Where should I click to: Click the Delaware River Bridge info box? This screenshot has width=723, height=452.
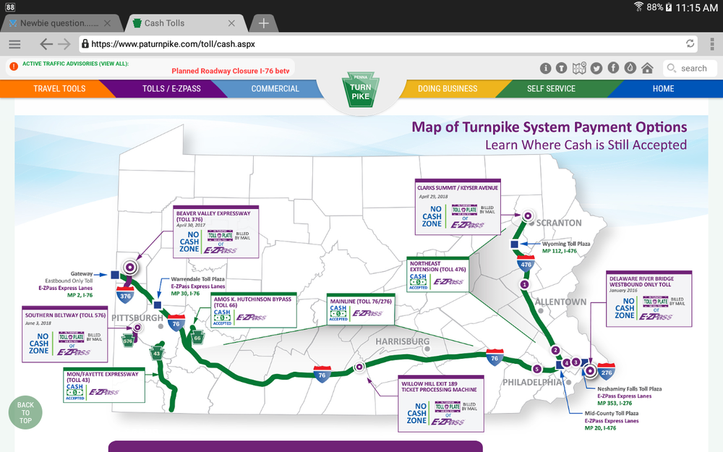pyautogui.click(x=649, y=299)
